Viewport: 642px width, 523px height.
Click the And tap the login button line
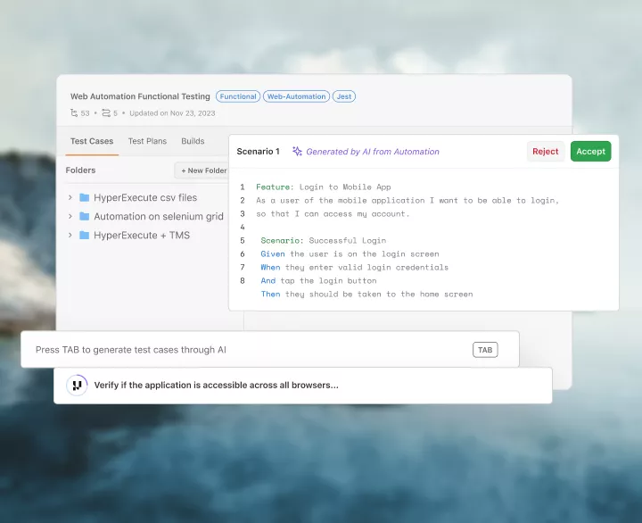(318, 281)
